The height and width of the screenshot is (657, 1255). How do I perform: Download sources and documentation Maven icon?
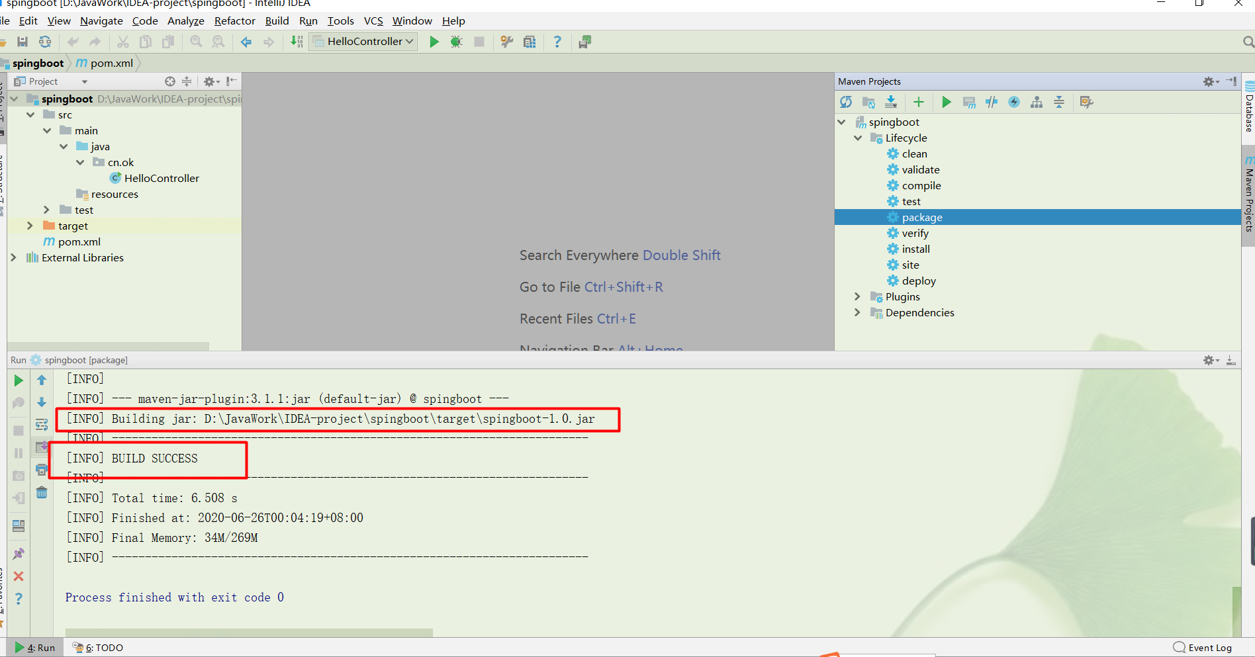pyautogui.click(x=891, y=102)
